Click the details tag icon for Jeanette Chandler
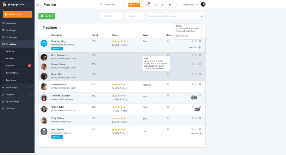 (x=200, y=95)
